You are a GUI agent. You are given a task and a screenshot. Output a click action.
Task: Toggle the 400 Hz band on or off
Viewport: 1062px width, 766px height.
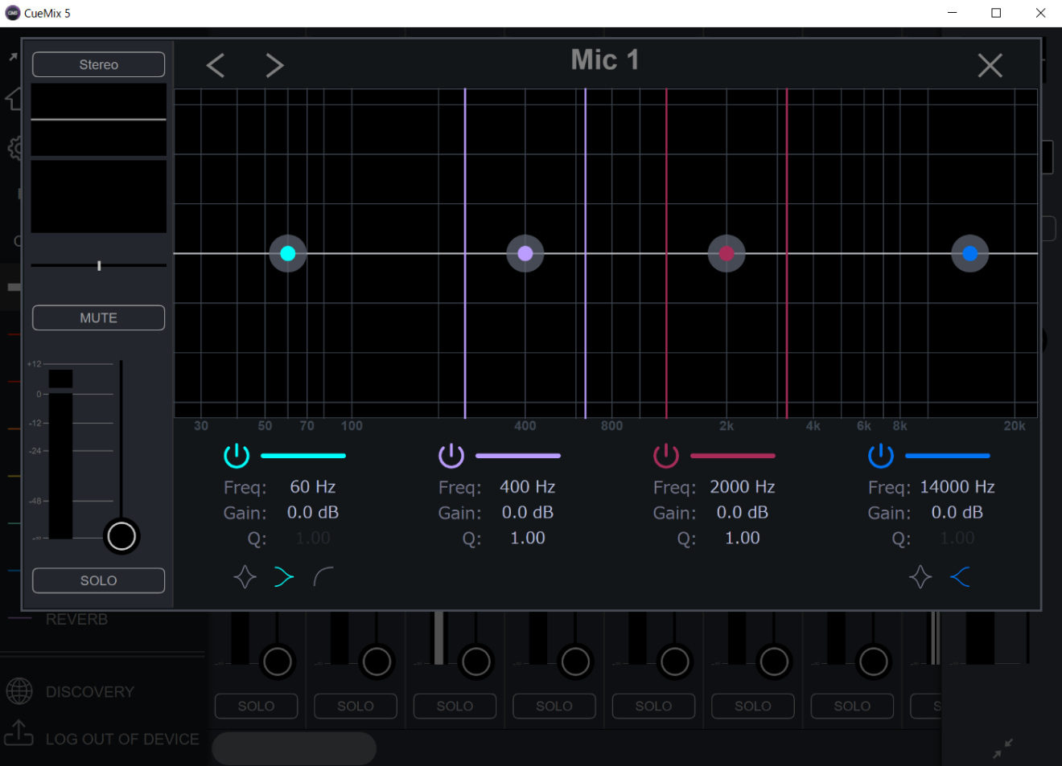coord(451,455)
